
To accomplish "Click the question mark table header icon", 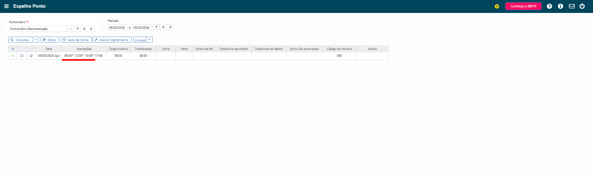I will tap(13, 49).
